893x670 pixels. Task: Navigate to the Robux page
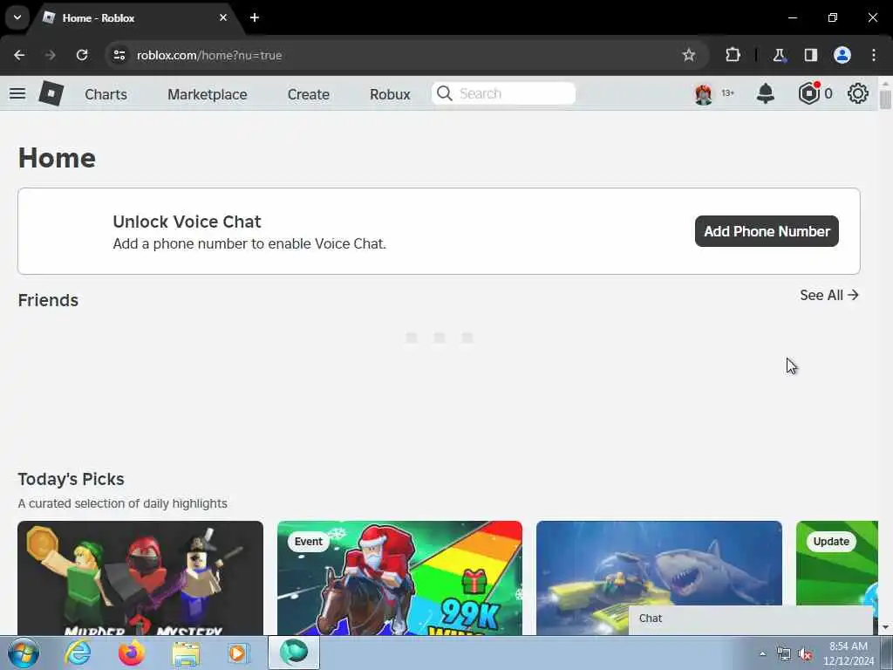pyautogui.click(x=390, y=94)
